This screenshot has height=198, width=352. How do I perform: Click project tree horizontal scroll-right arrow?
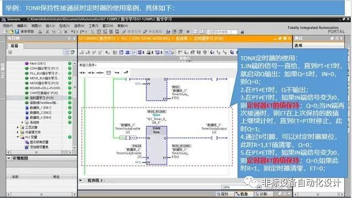coord(70,152)
